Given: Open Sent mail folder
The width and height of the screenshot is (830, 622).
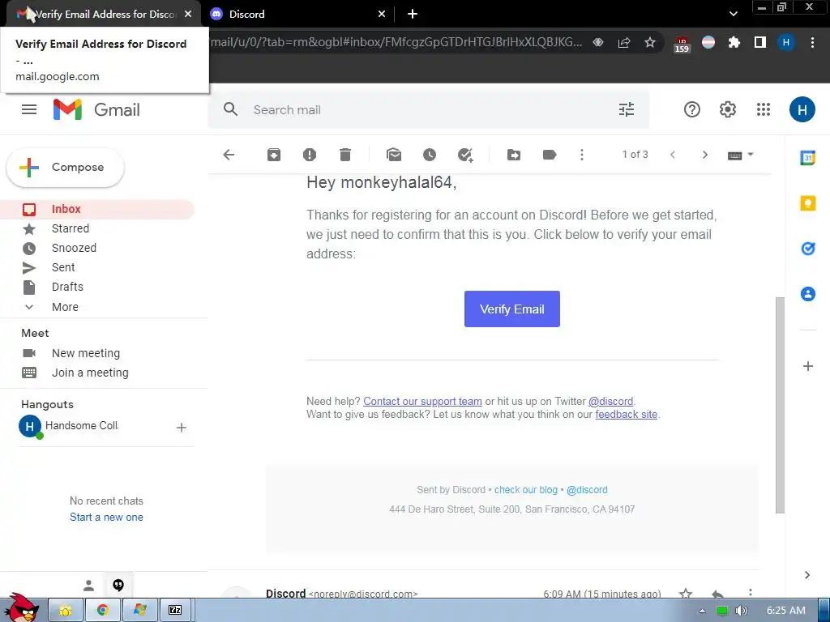Looking at the screenshot, I should (x=63, y=267).
